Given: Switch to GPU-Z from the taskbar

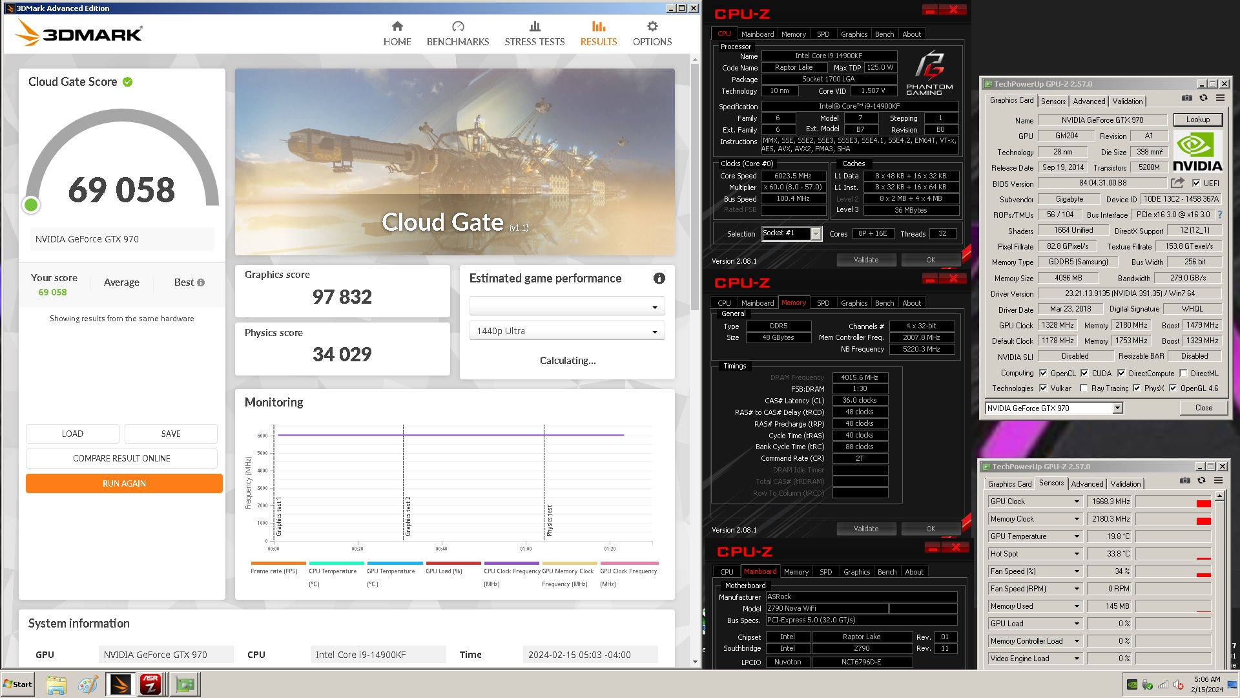Looking at the screenshot, I should (x=185, y=684).
